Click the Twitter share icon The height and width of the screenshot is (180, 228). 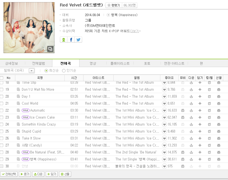click(x=78, y=40)
